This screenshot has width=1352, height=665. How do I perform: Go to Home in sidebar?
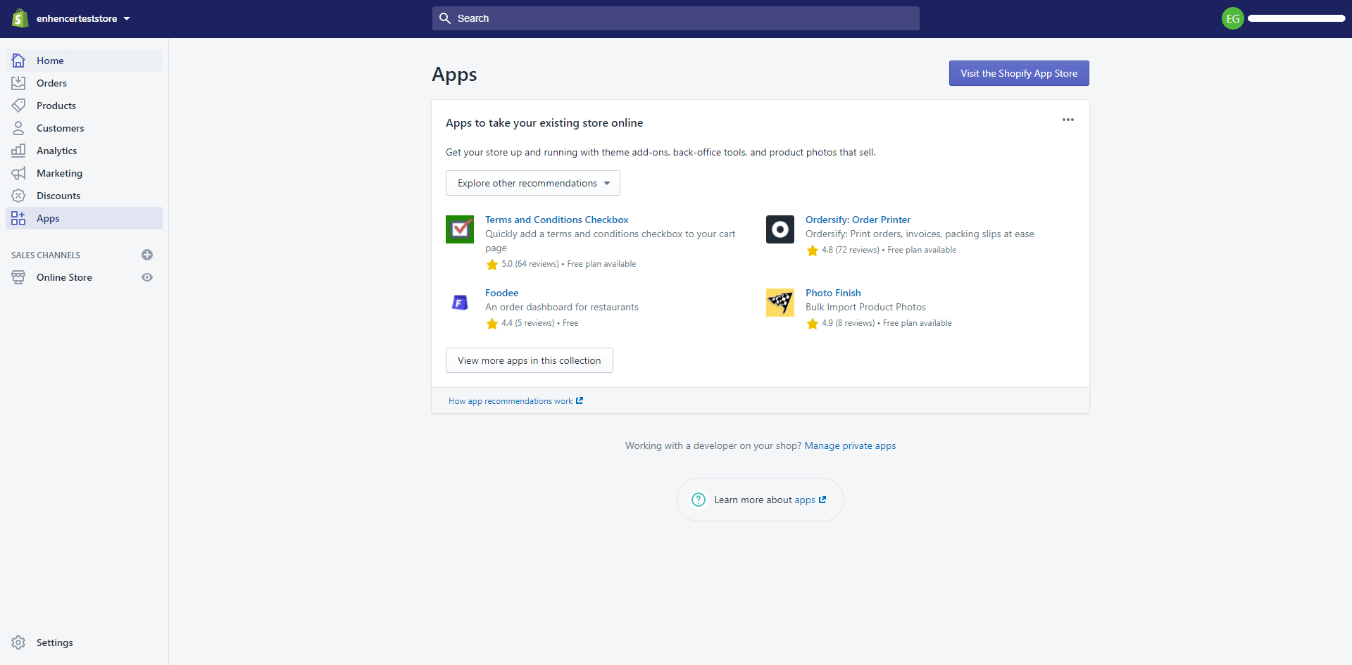(84, 61)
